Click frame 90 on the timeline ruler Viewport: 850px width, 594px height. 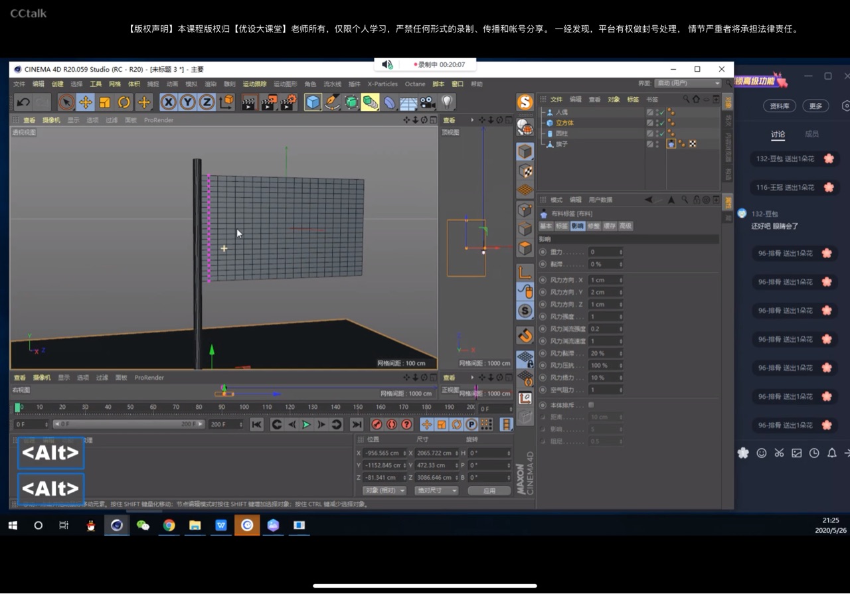click(221, 407)
